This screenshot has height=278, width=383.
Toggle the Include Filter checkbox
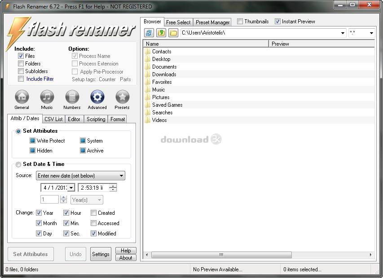pyautogui.click(x=21, y=79)
